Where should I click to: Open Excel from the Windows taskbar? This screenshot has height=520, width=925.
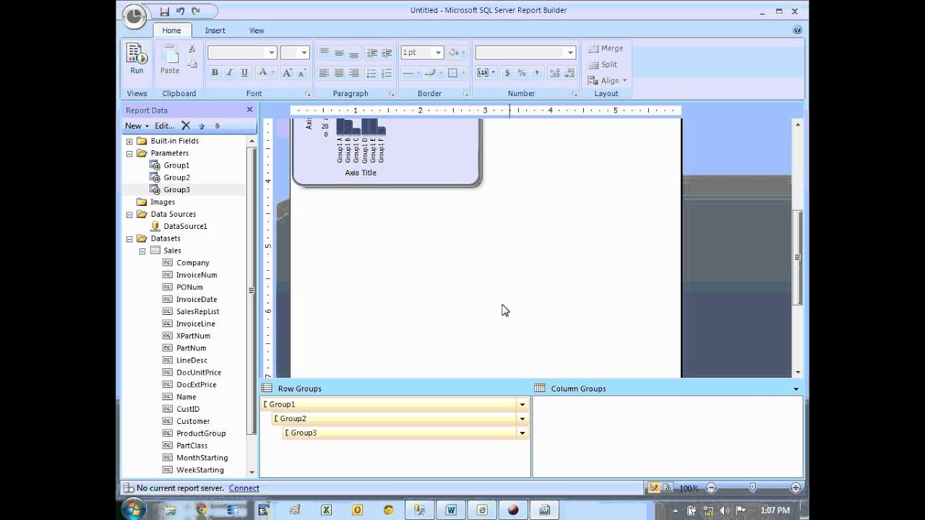click(326, 510)
